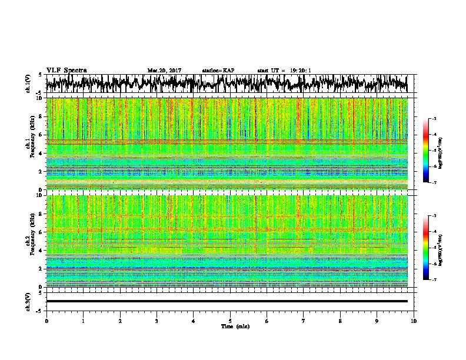Viewport: 466px width, 360px height.
Task: Click the ch.1 spectrogram panel
Action: tap(227, 144)
